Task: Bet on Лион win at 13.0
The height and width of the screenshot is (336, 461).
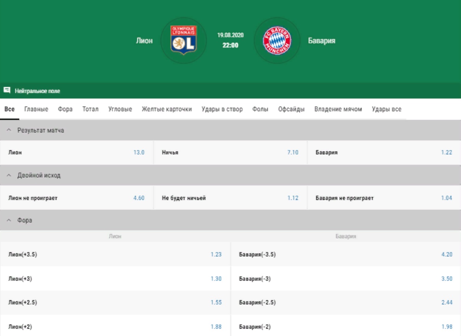Action: pyautogui.click(x=77, y=153)
